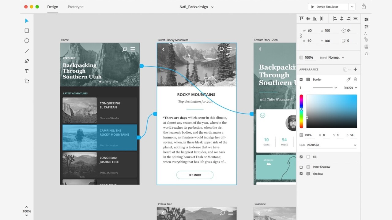Screen dimensions: 392x220
Task: Select the Pen tool
Action: click(x=27, y=61)
